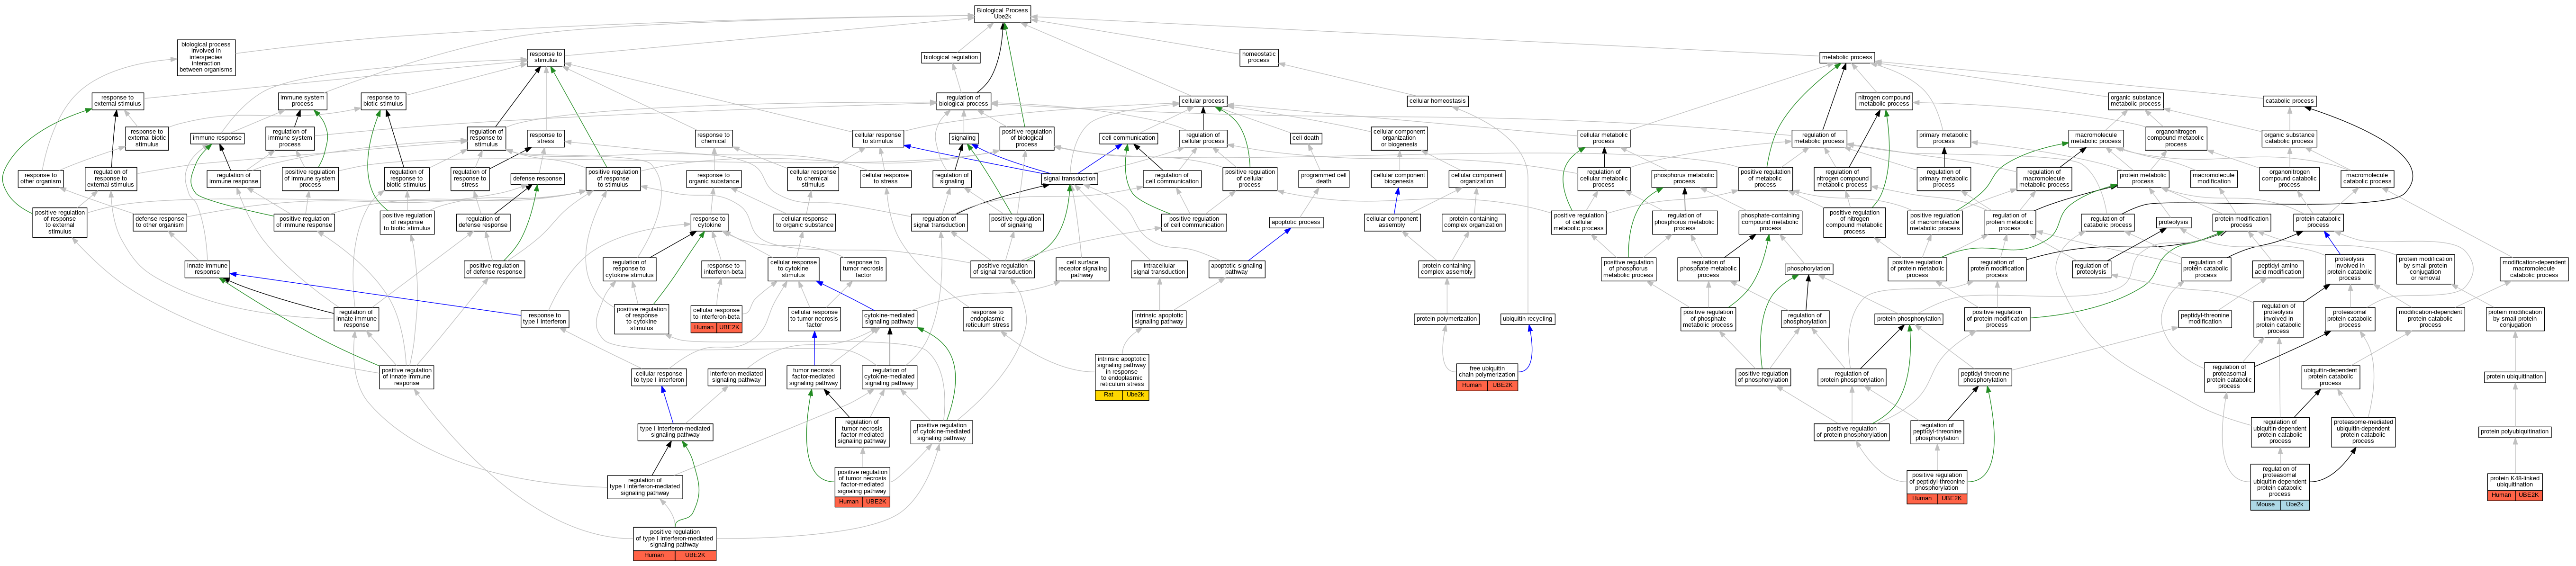The width and height of the screenshot is (2576, 566).
Task: Select the 'protein K48-linked ubiquitination' node
Action: (2515, 482)
